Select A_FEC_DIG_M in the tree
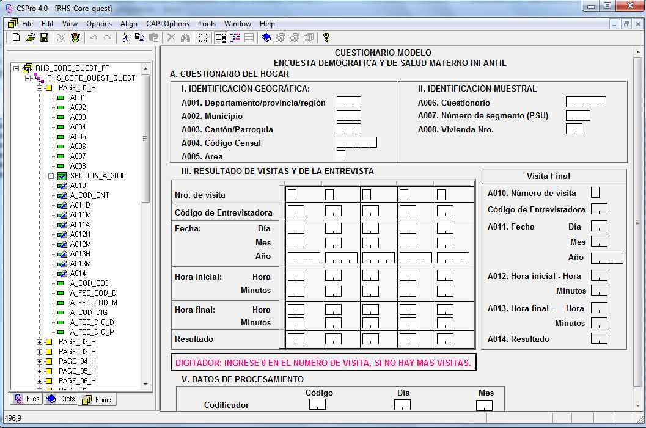The height and width of the screenshot is (428, 646). [92, 332]
